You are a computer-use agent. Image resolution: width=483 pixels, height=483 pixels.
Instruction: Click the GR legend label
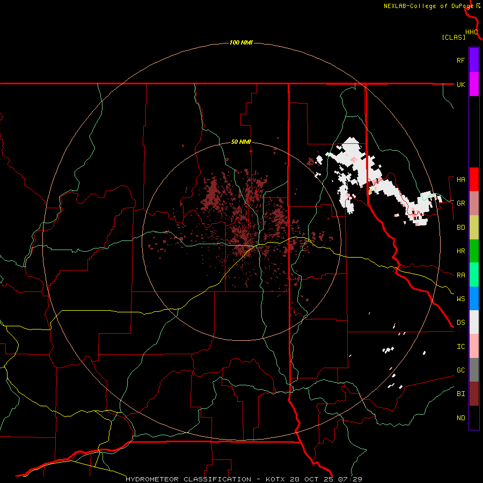tap(460, 203)
